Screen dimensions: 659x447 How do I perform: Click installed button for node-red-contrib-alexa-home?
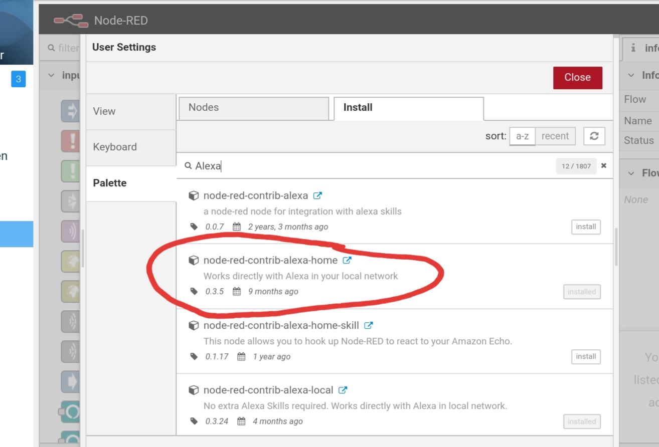582,292
